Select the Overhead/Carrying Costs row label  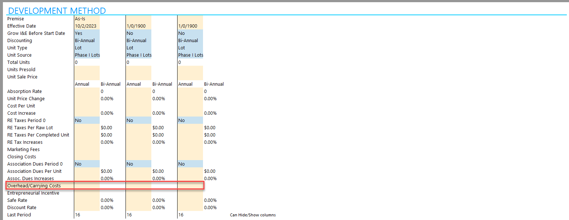tap(34, 186)
